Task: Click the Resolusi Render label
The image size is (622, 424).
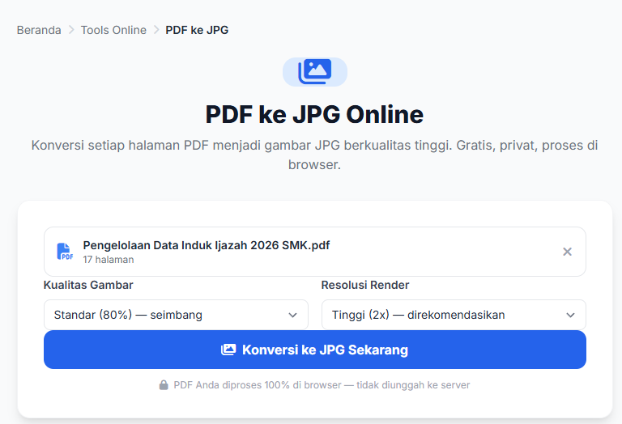Action: [365, 285]
